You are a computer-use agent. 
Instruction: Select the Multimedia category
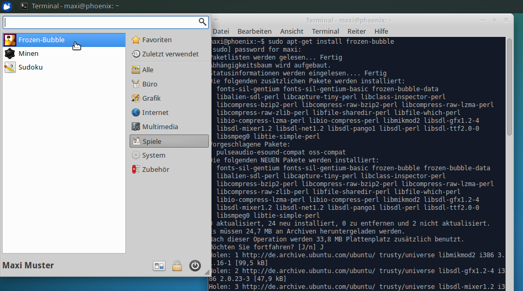point(169,127)
